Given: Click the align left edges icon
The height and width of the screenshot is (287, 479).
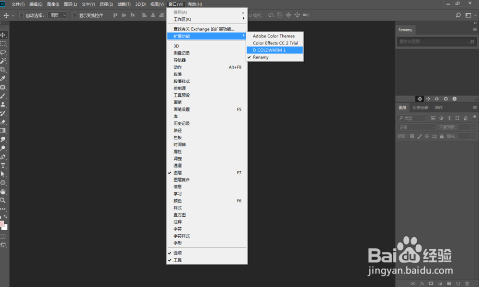Looking at the screenshot, I should click(x=144, y=15).
